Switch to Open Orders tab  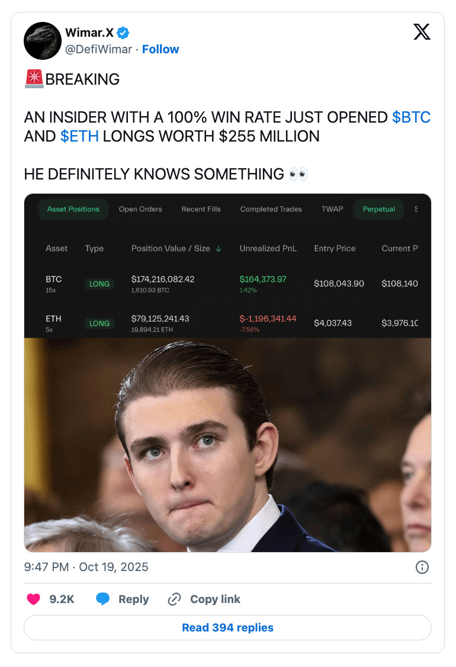[140, 209]
